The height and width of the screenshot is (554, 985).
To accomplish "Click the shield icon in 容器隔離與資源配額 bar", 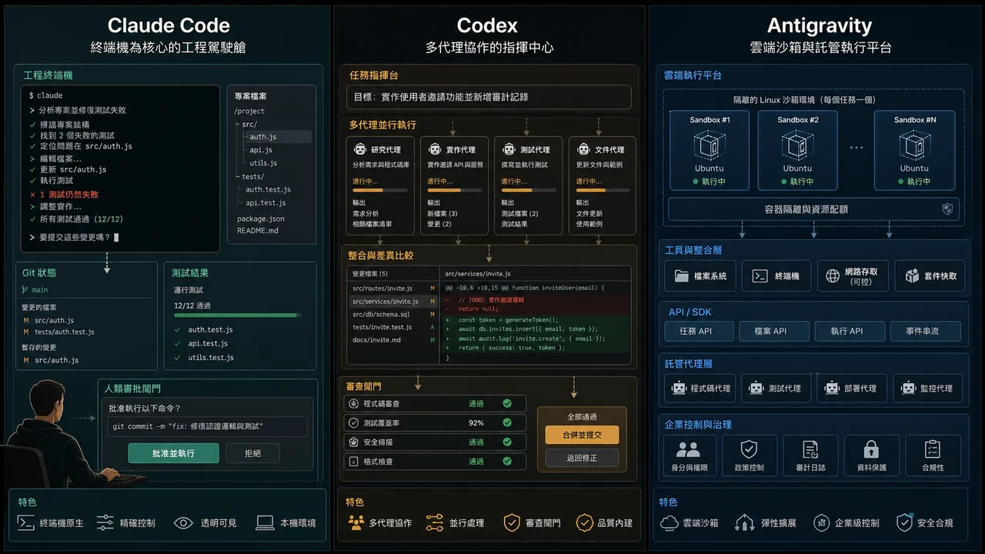I will (x=947, y=209).
